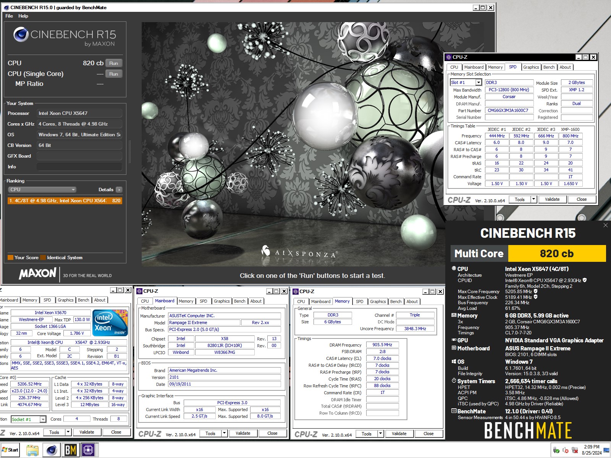Click the safely remove hardware tray icon

point(556,451)
